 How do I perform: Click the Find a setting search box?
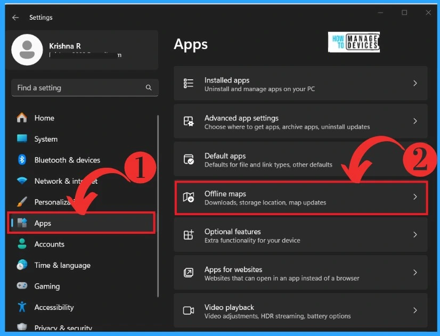(85, 87)
